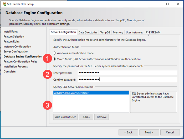Click Database Engine Configuration sidebar step
Image resolution: width=184 pixels, height=139 pixels.
[x=23, y=56]
